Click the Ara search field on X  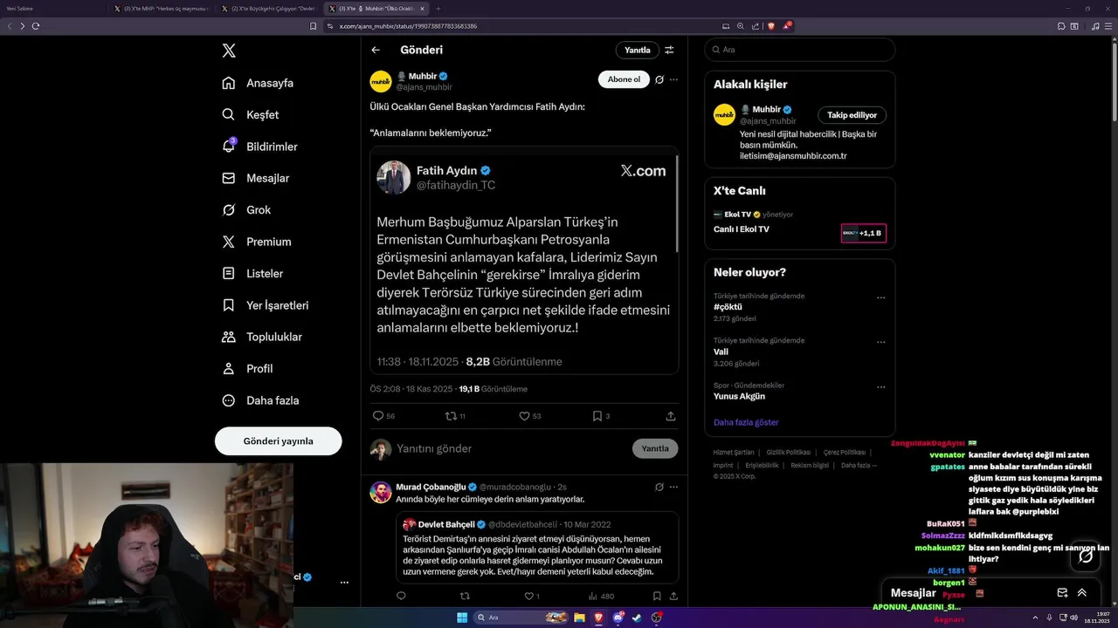coord(800,50)
